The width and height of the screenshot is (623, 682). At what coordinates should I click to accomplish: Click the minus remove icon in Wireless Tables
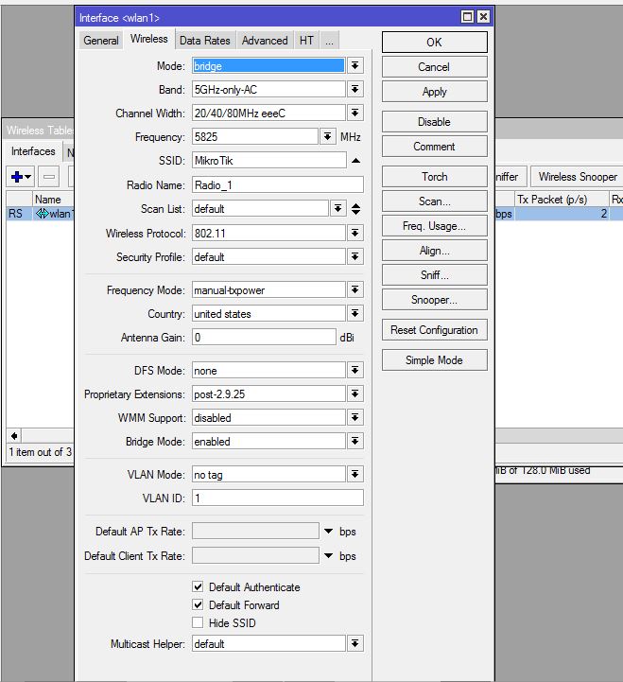pos(49,177)
